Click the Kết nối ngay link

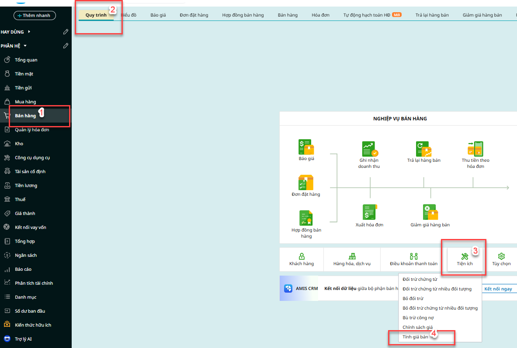point(498,289)
